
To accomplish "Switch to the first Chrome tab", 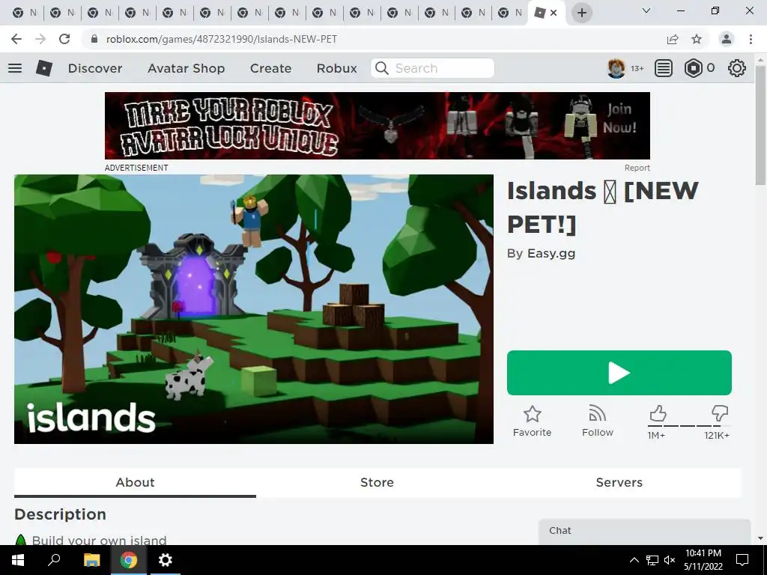I will tap(24, 13).
